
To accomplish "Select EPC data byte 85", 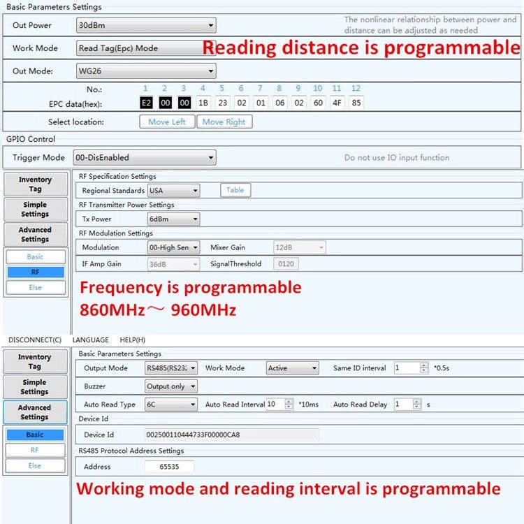I will [356, 103].
